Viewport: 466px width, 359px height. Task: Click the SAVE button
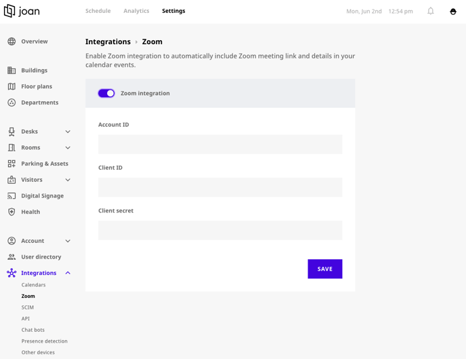325,269
